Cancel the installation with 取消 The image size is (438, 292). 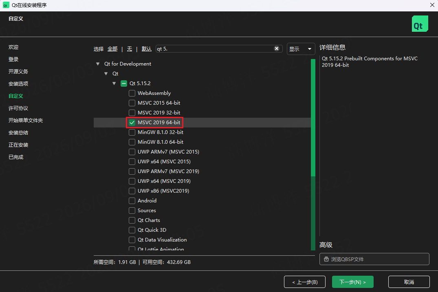coord(409,282)
